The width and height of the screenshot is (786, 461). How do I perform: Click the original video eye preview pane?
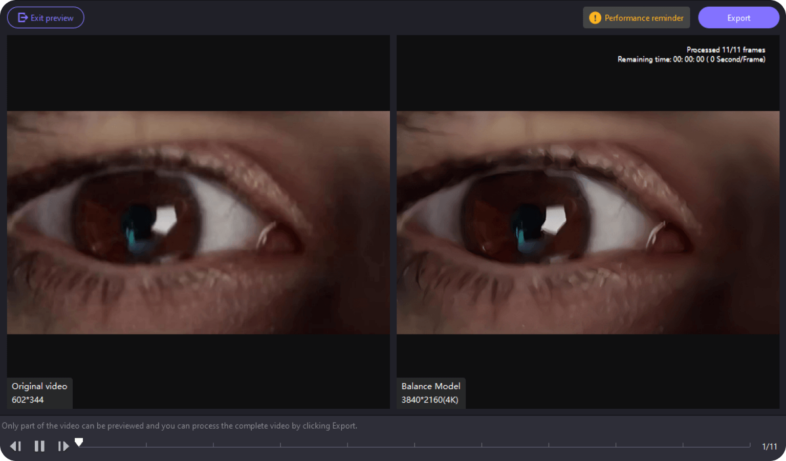pyautogui.click(x=198, y=222)
